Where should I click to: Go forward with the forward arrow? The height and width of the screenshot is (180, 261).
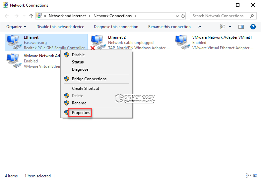pos(17,16)
